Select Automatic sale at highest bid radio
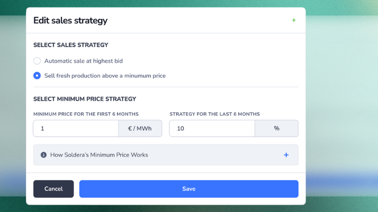This screenshot has height=212, width=378. click(37, 61)
